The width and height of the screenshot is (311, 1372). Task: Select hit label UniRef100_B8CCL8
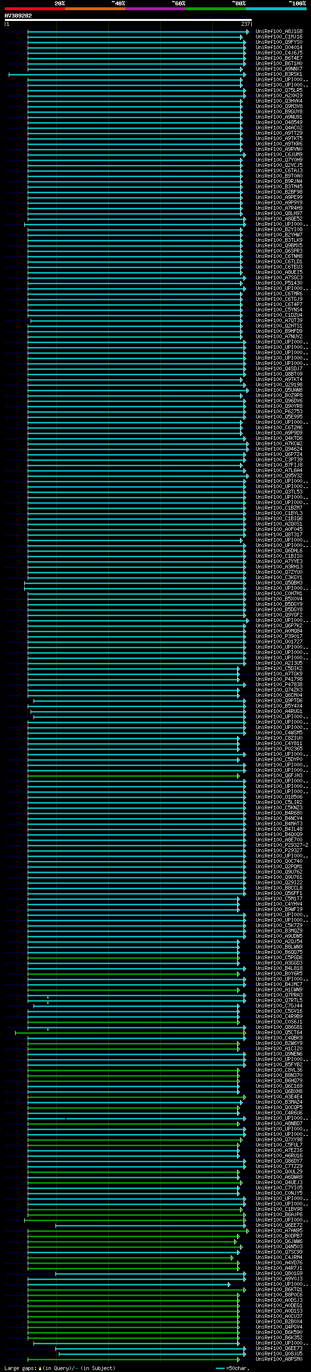click(279, 888)
